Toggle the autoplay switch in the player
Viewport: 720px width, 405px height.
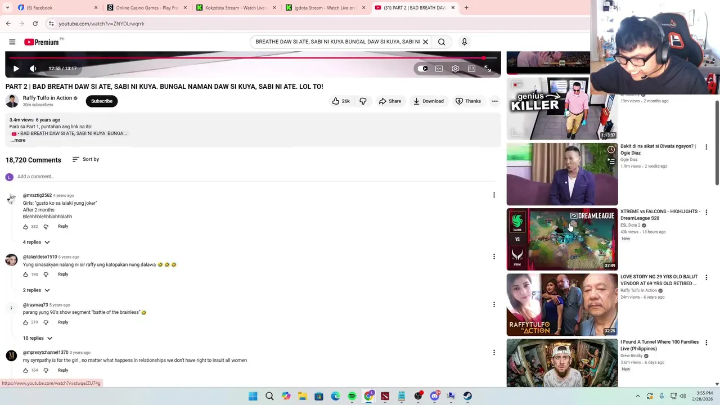422,69
